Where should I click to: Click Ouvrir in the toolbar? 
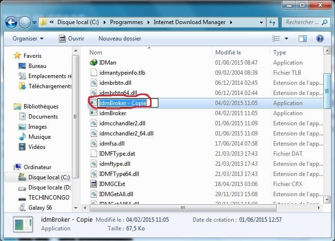coord(71,39)
